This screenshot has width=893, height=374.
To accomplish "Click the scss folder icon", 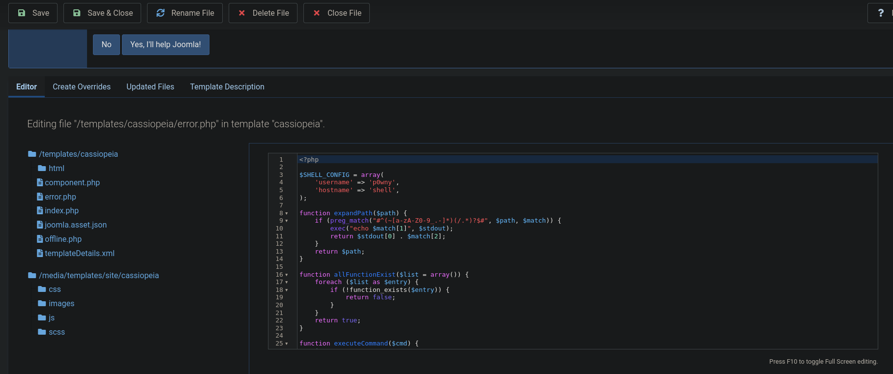I will [42, 332].
